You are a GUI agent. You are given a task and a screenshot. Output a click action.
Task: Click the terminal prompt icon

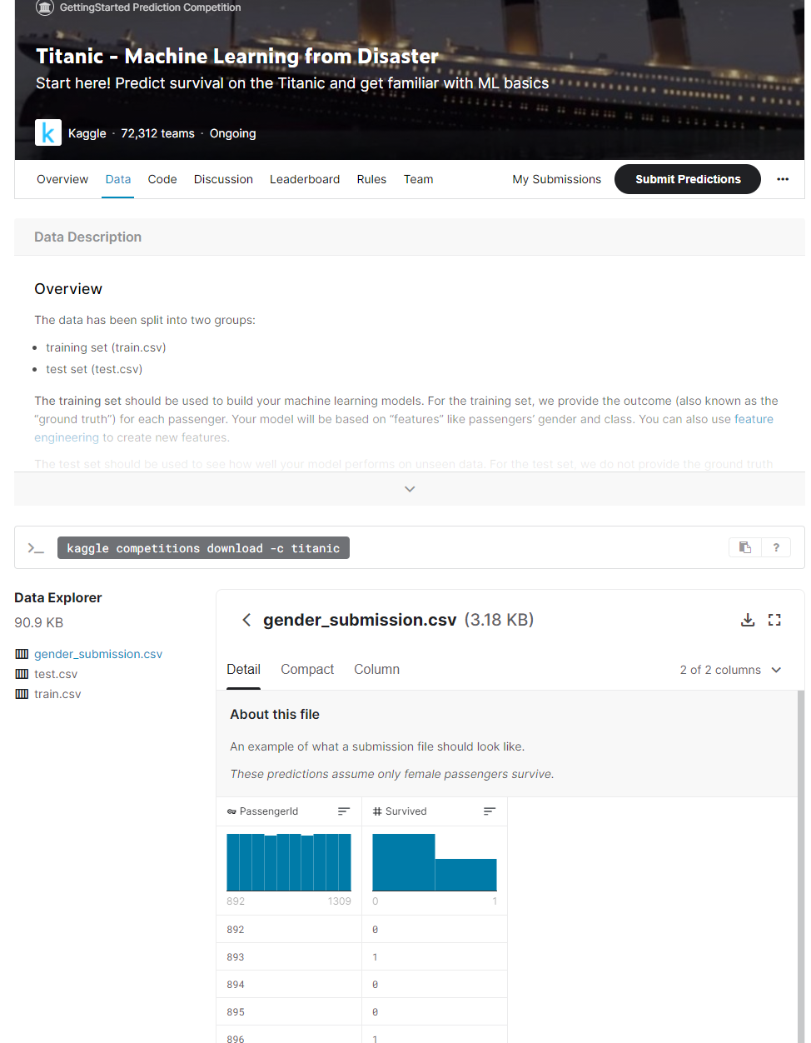click(36, 548)
